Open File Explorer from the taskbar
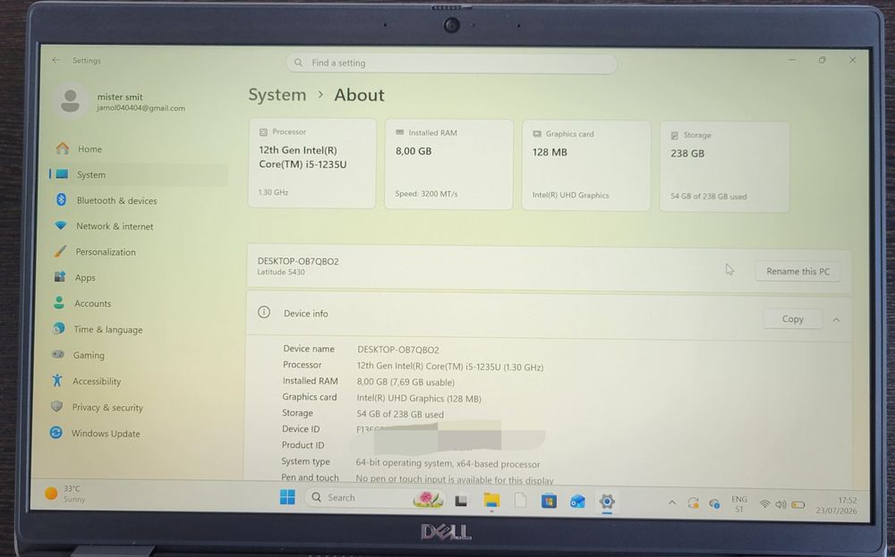The image size is (895, 557). point(490,501)
